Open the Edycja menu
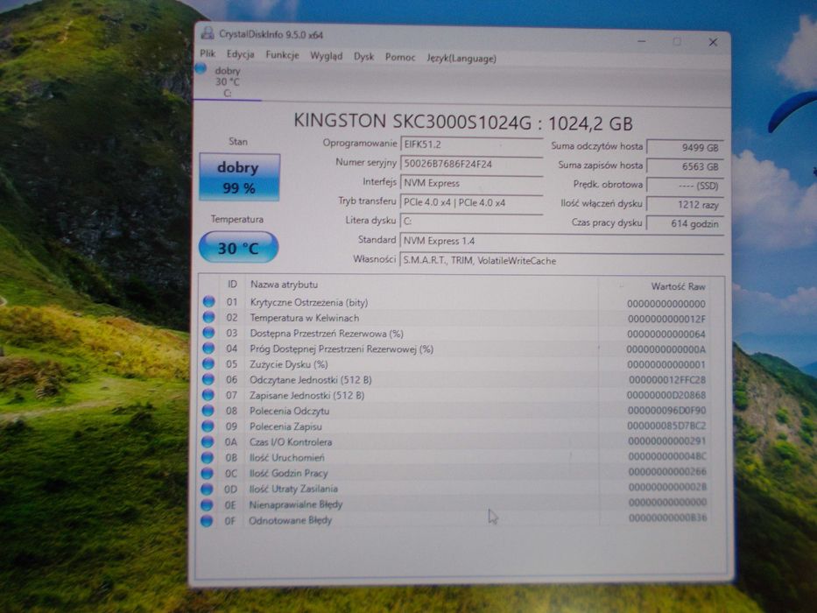817x613 pixels. click(240, 54)
